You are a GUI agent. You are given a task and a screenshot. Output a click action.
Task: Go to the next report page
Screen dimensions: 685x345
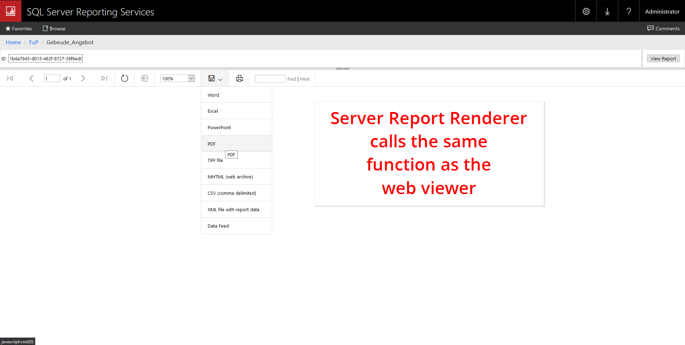click(83, 78)
